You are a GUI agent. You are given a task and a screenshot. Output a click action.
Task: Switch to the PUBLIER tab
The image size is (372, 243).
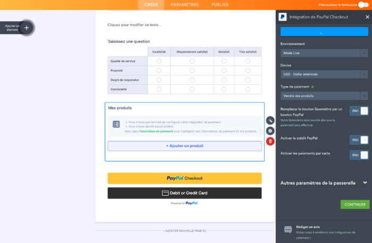point(220,5)
